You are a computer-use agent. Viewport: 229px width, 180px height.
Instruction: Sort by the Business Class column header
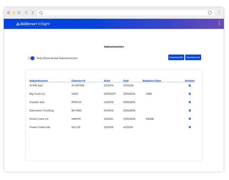click(x=152, y=81)
